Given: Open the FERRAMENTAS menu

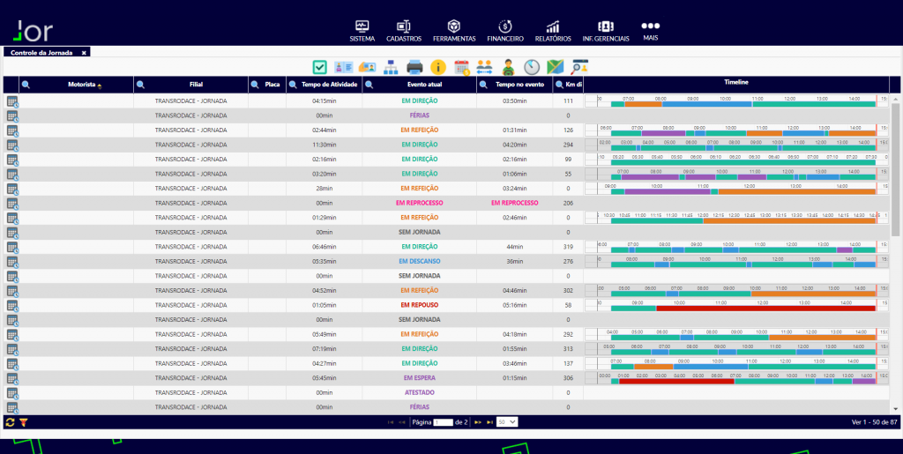Looking at the screenshot, I should (454, 31).
